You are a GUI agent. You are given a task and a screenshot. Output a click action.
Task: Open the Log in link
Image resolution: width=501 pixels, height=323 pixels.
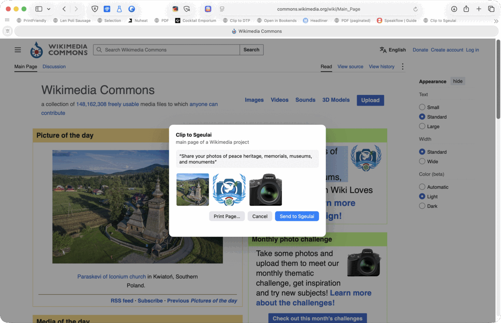click(472, 50)
